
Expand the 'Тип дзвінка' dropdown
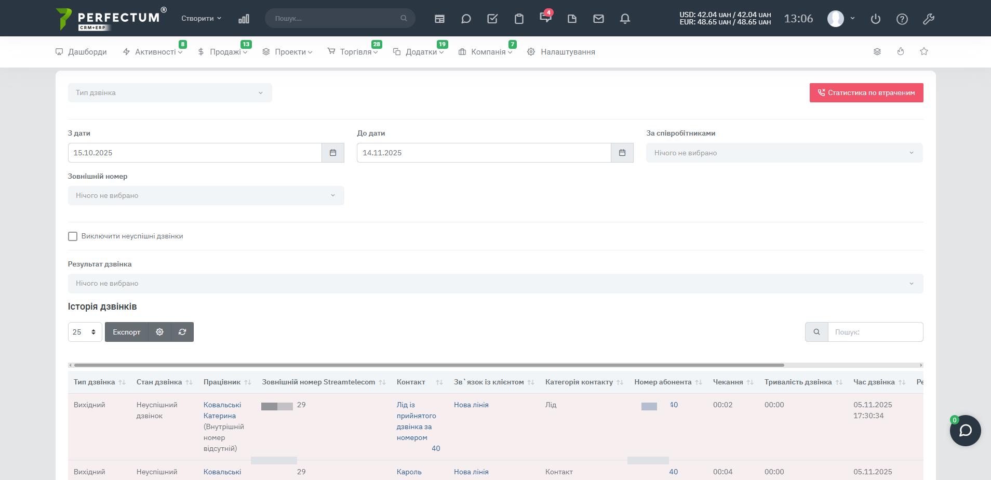point(170,93)
